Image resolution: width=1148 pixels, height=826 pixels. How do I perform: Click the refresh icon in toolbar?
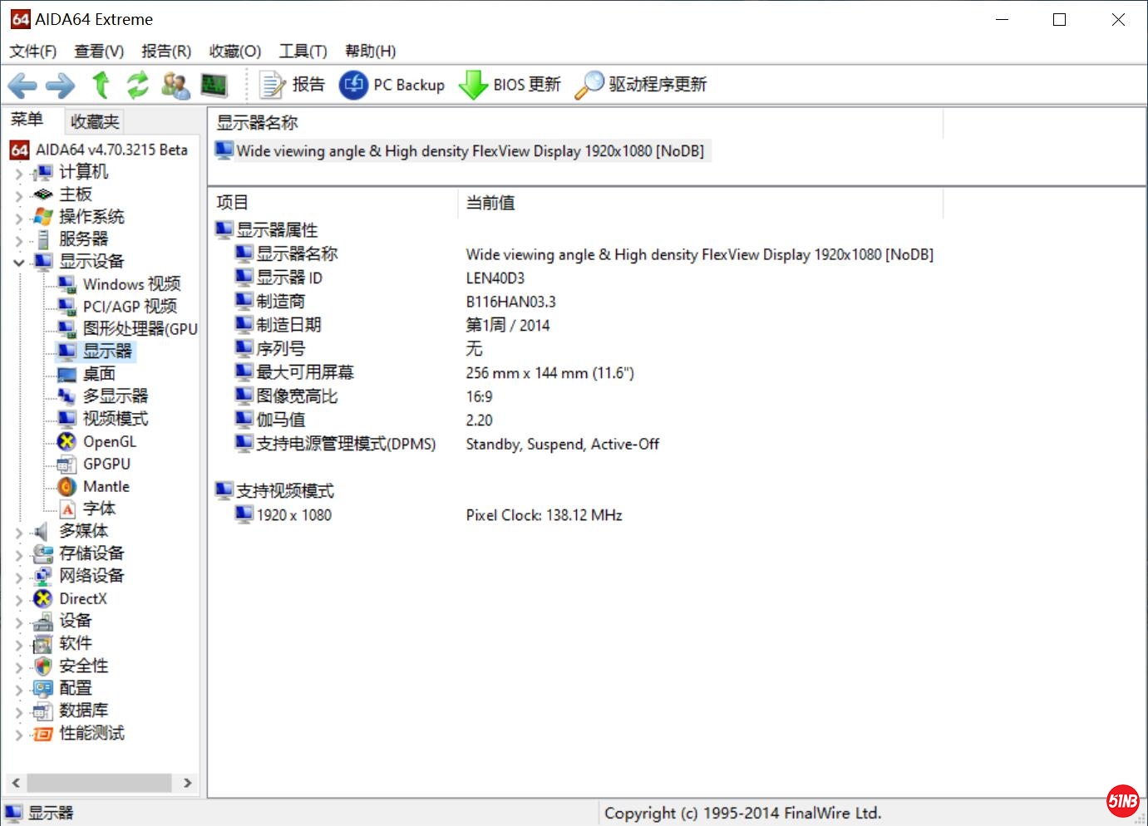(137, 85)
